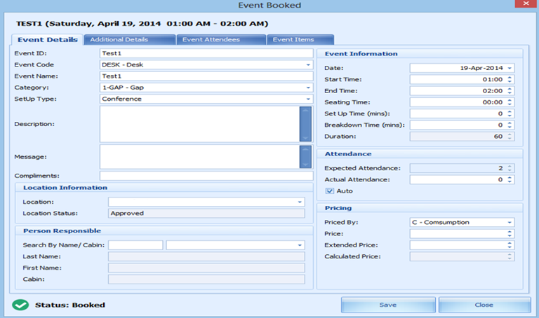Click the Status: Booked text
This screenshot has height=318, width=539.
[69, 305]
